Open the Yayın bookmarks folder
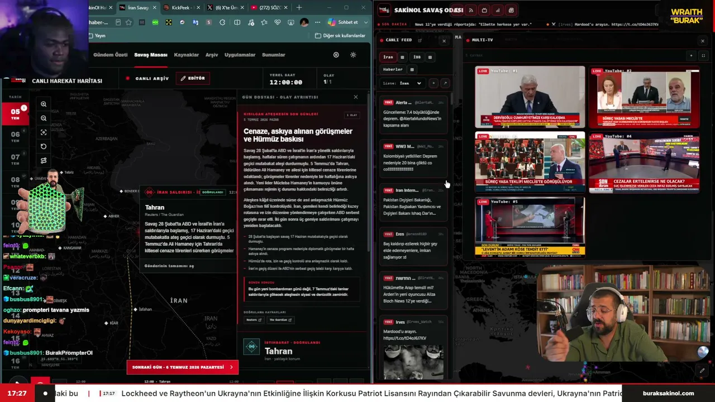The height and width of the screenshot is (402, 715). 97,36
